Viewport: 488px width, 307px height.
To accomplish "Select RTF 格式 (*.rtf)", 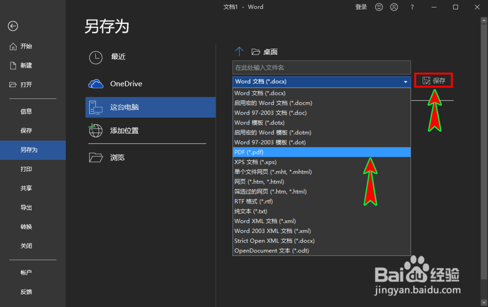I will tap(322, 201).
